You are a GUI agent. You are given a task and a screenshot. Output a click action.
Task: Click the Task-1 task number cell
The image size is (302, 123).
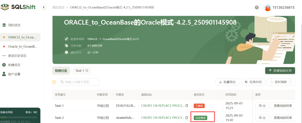pos(59,106)
